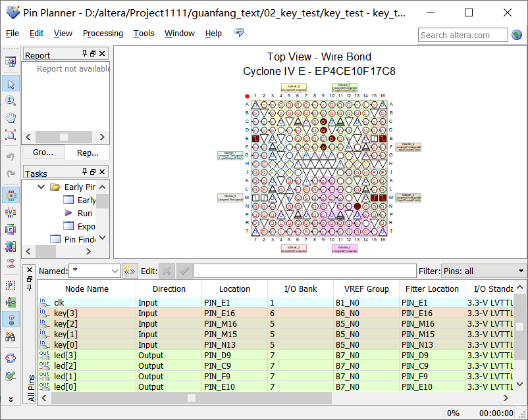
Task: Open the View menu
Action: click(63, 34)
